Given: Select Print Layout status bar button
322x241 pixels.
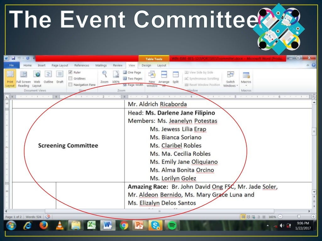Looking at the screenshot, I should pos(243,217).
